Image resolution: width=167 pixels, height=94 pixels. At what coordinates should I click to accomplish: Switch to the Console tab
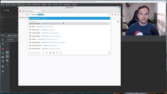click(10, 39)
